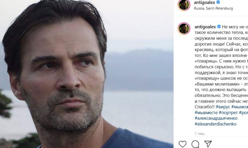Click the truncated #рог hashtag after #портрет
Viewport: 248px width, 148px height.
[244, 112]
